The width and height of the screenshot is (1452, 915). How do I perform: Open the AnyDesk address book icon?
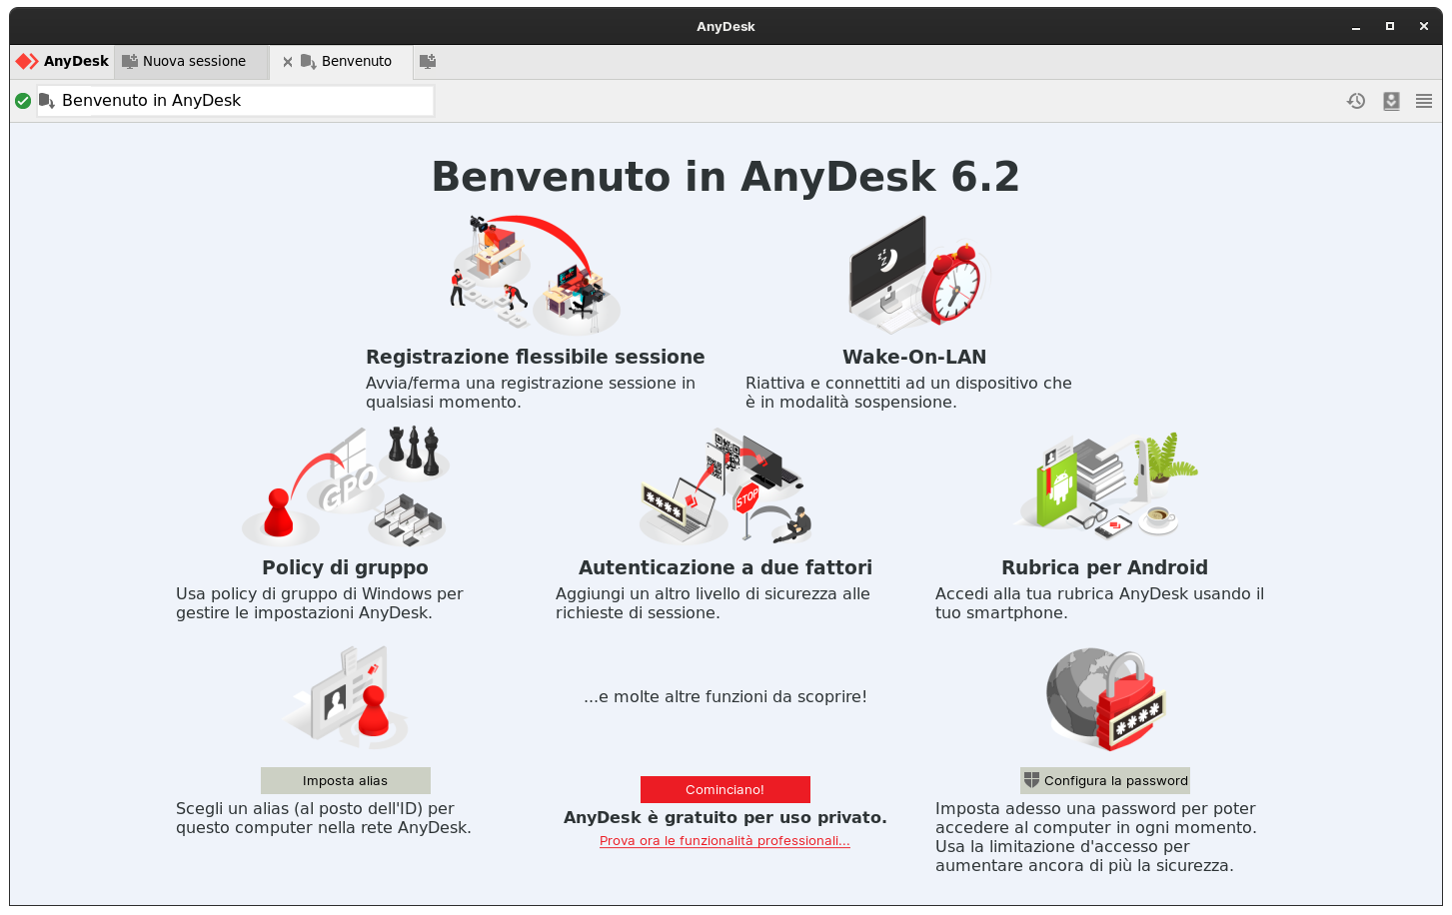[1391, 101]
